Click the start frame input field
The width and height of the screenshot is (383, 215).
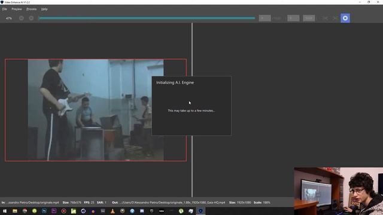coord(265,18)
